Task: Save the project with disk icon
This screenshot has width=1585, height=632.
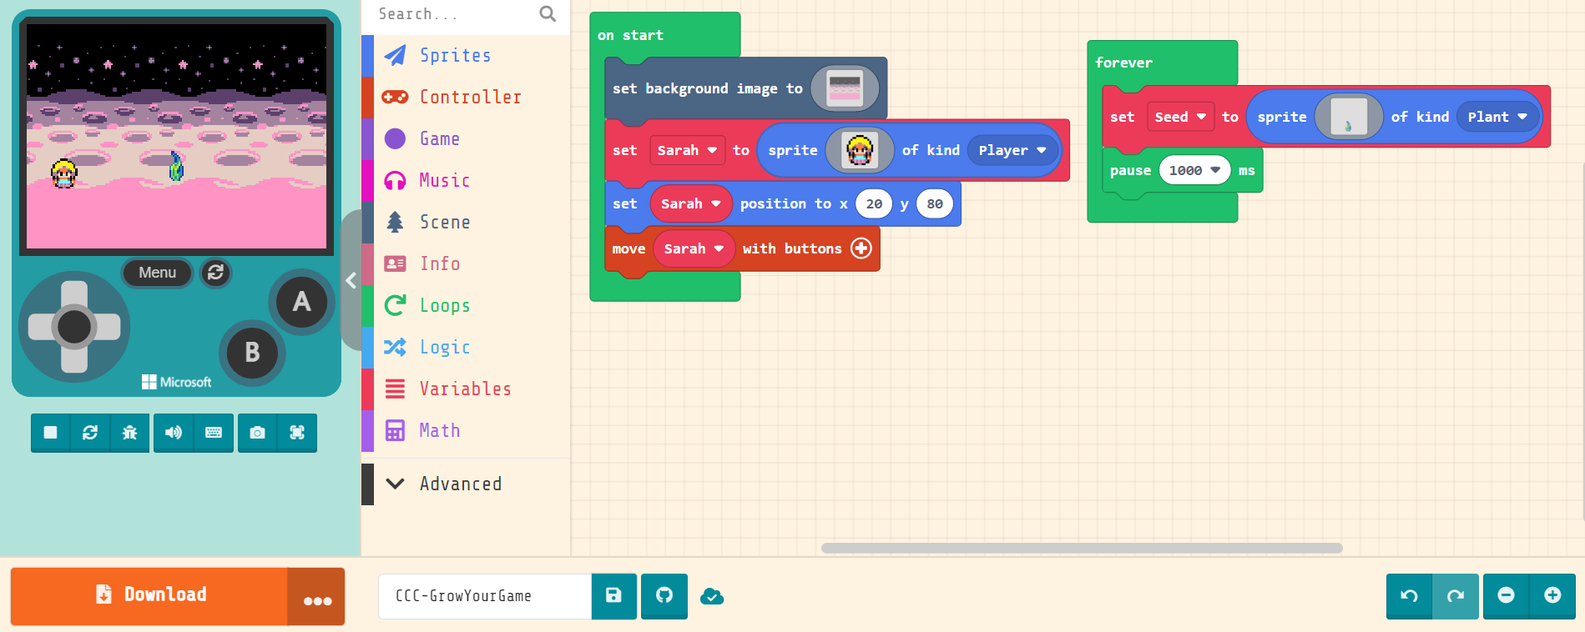Action: pos(613,596)
